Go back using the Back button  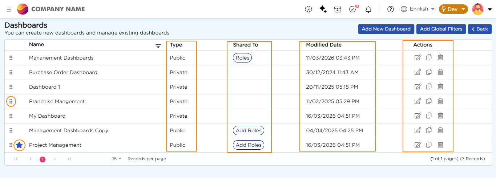click(x=480, y=29)
